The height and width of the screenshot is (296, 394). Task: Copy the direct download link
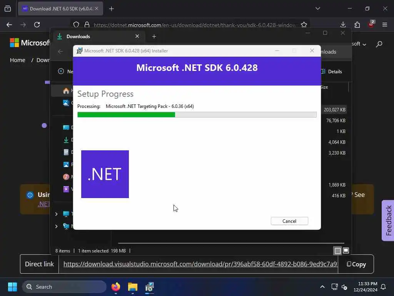[x=356, y=264]
